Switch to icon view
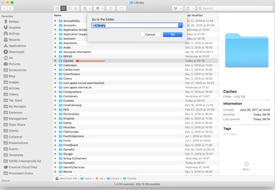The image size is (275, 190). coord(57,8)
